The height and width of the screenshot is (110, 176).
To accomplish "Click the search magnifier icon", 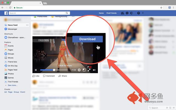I will 67,13.
